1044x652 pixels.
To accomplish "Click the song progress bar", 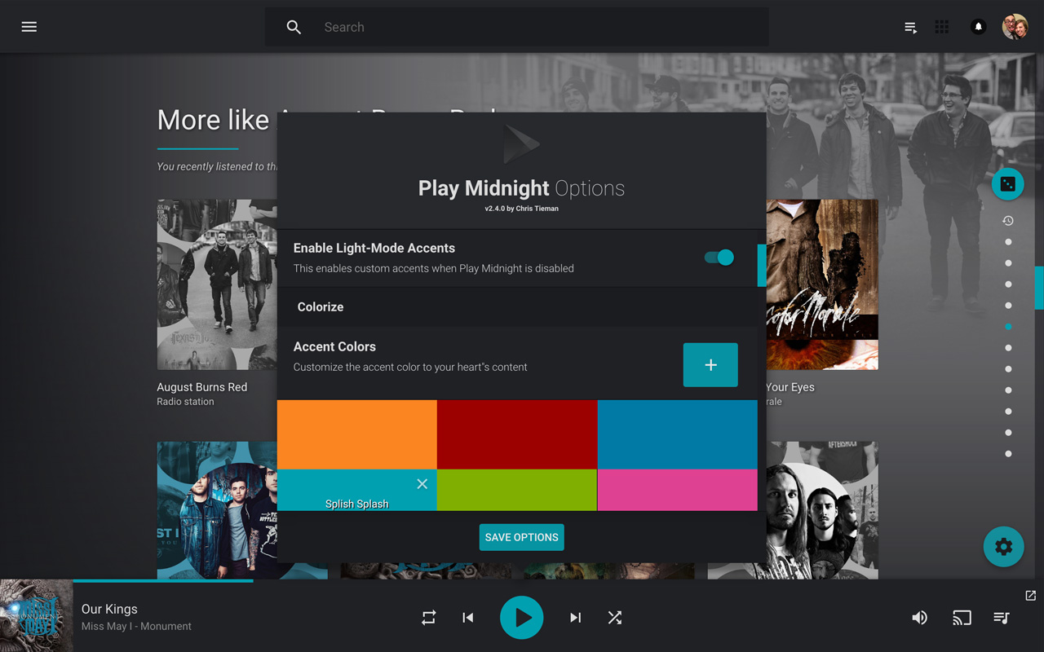I will pyautogui.click(x=522, y=581).
